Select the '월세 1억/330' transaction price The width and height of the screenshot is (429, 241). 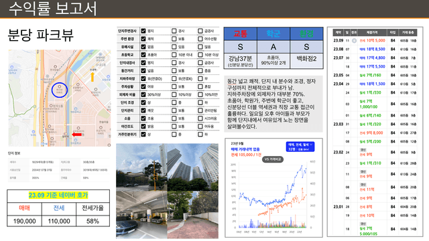coord(369,92)
